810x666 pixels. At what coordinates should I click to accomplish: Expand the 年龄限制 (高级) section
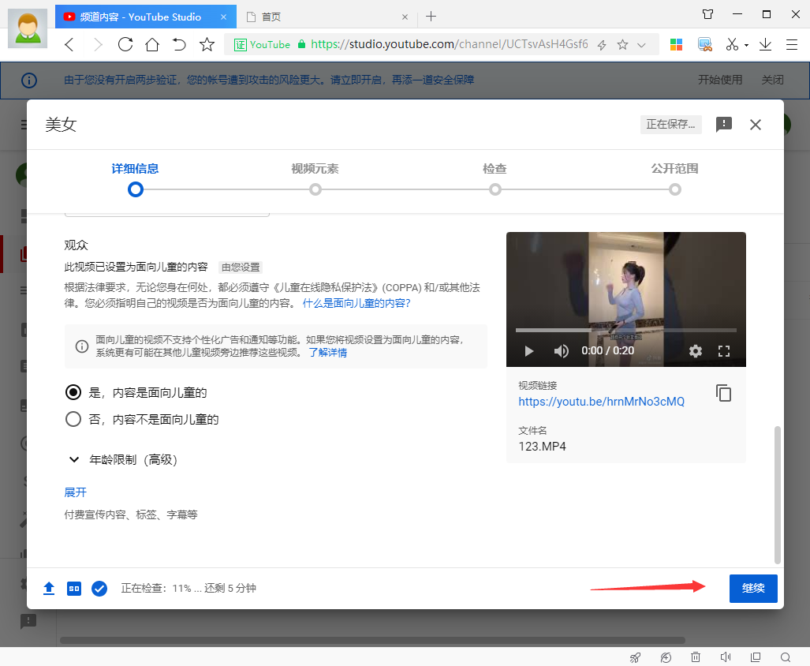pos(123,460)
